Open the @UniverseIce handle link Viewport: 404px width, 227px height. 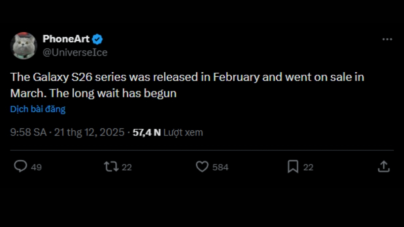pyautogui.click(x=75, y=52)
